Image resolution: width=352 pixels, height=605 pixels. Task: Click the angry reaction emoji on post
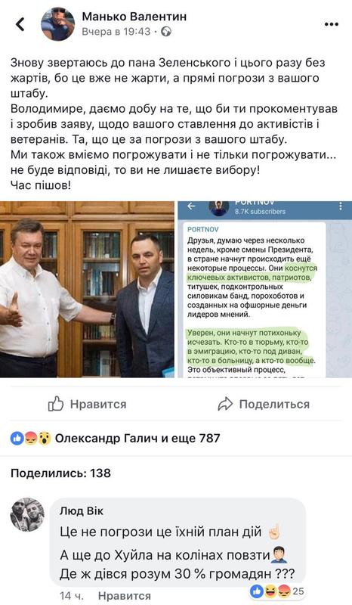click(x=31, y=439)
